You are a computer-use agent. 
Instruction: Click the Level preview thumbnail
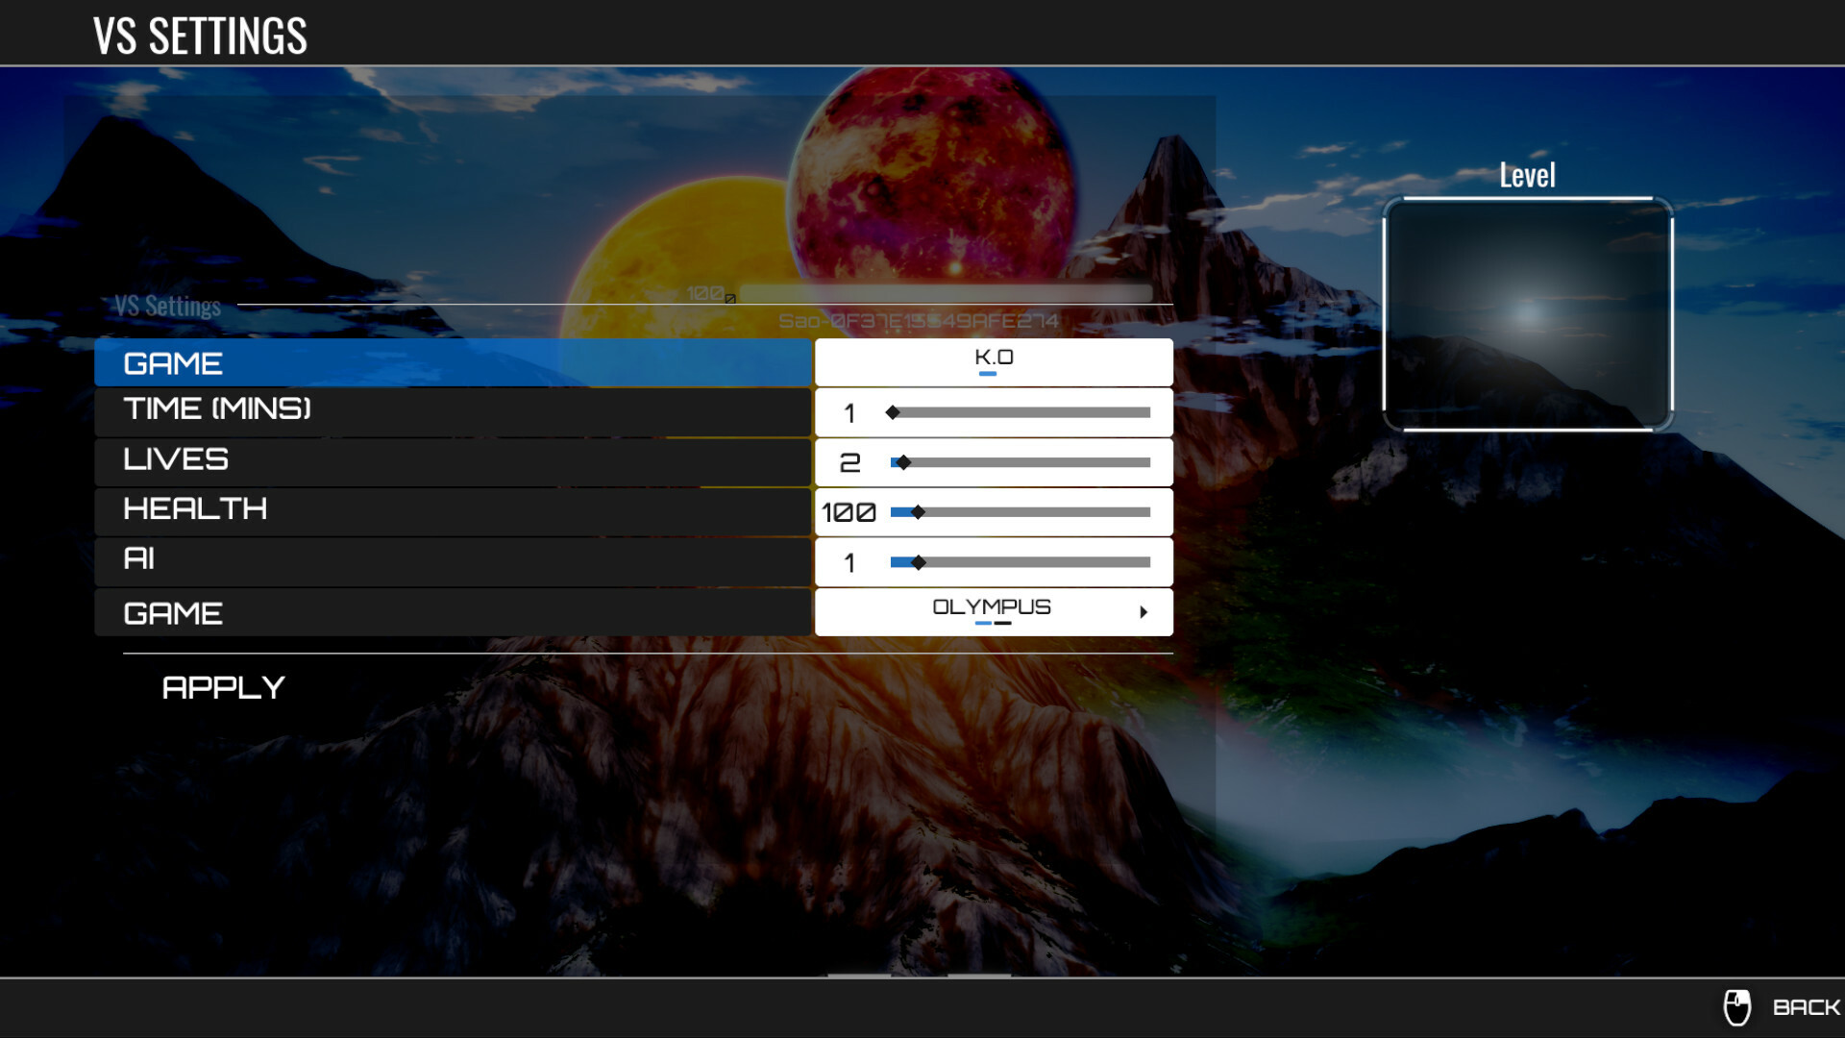click(1528, 312)
